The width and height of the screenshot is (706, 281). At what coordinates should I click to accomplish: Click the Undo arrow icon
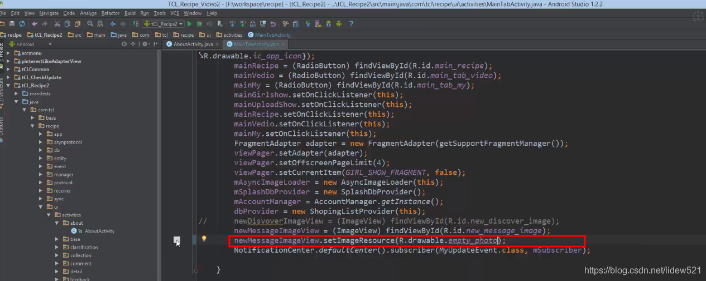pyautogui.click(x=35, y=24)
